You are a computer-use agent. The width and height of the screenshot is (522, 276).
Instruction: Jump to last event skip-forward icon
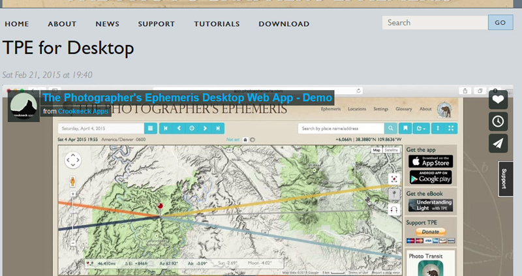tap(218, 128)
